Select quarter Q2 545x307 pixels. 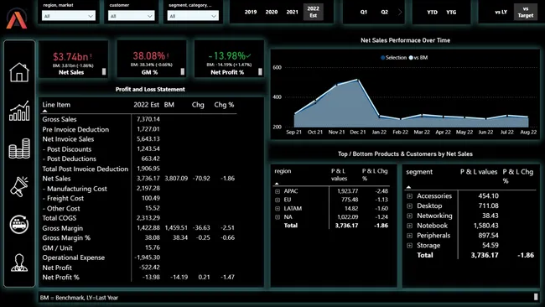[x=384, y=13]
